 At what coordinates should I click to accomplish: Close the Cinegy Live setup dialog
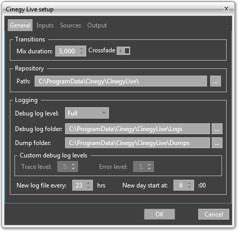pos(226,9)
